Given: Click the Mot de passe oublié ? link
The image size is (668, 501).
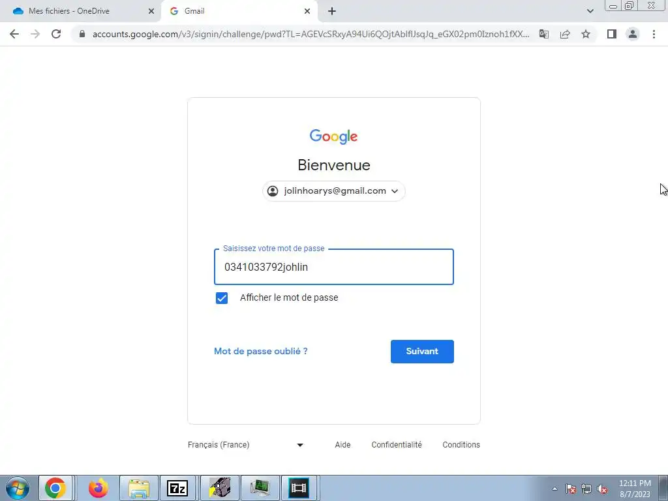Looking at the screenshot, I should point(261,352).
